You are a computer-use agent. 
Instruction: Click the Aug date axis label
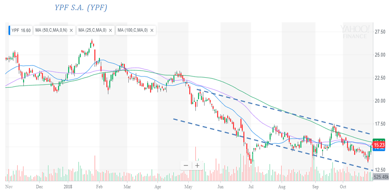[x=282, y=186]
